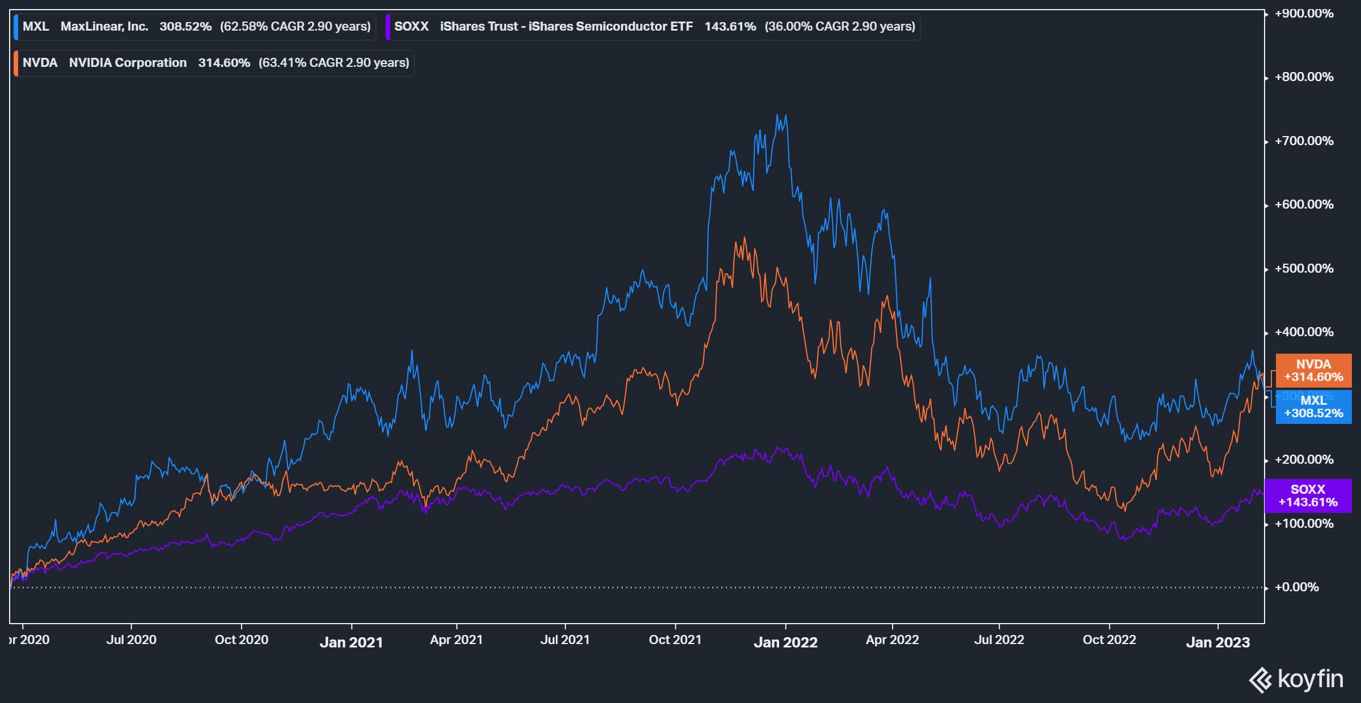Click the Apr 2022 axis marker
This screenshot has width=1361, height=703.
pyautogui.click(x=892, y=640)
